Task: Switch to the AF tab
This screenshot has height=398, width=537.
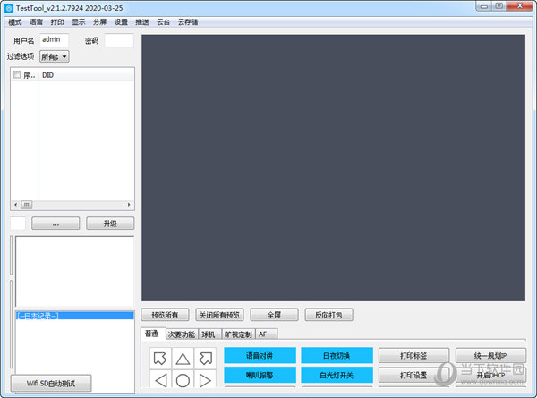Action: (267, 334)
